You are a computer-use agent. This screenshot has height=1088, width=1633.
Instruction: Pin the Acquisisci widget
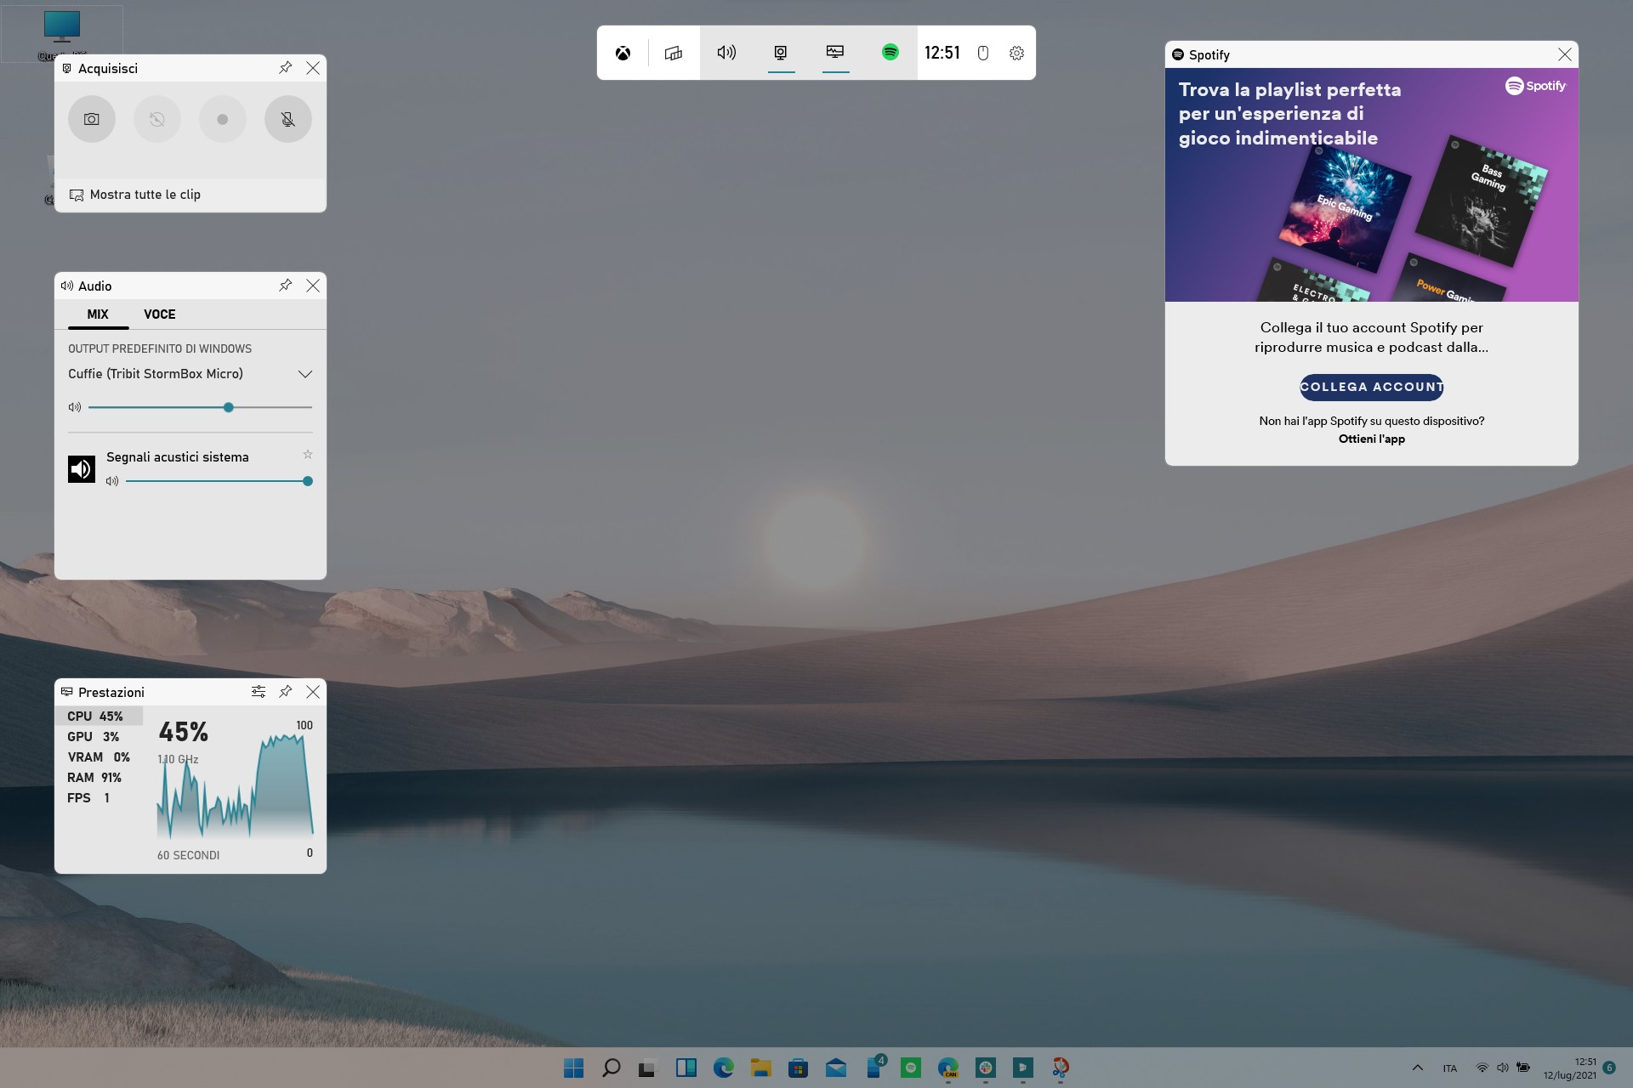point(286,68)
